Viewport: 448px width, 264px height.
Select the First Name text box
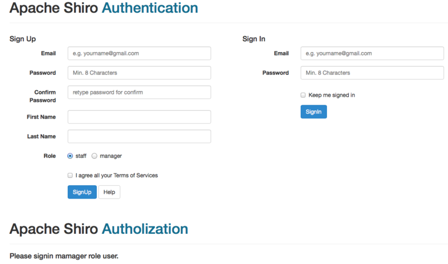pos(139,117)
